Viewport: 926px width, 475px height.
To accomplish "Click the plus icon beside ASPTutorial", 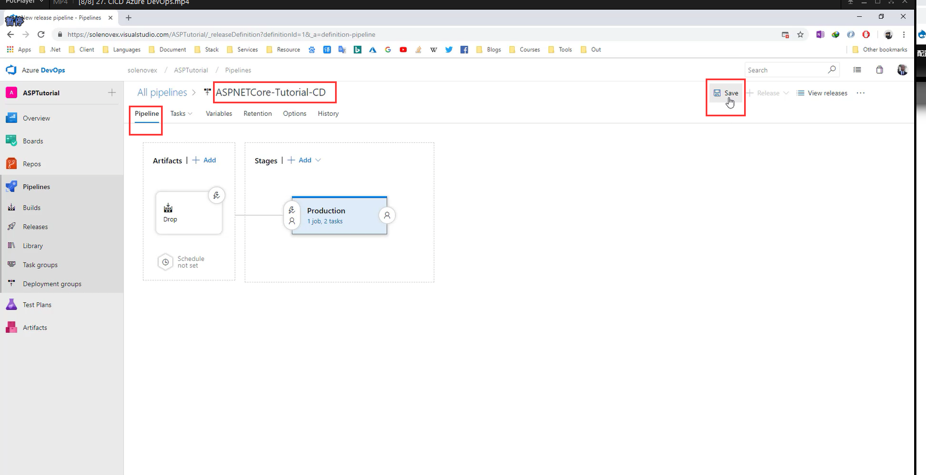I will [112, 93].
